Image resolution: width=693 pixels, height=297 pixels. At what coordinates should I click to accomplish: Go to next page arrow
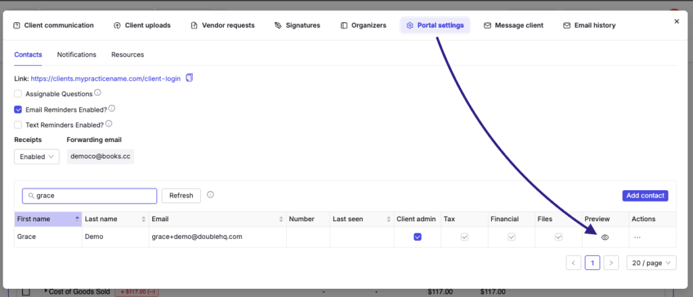point(611,263)
